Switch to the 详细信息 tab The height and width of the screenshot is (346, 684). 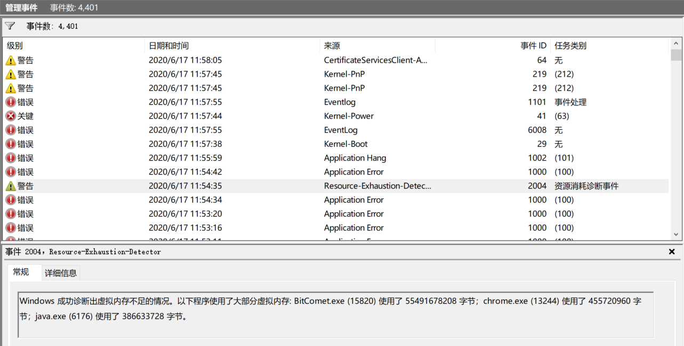pos(61,273)
